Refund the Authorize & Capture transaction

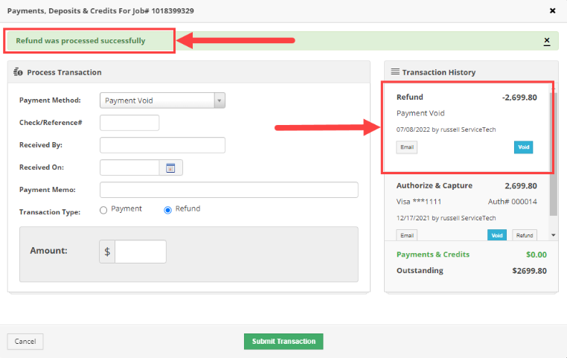pyautogui.click(x=525, y=235)
